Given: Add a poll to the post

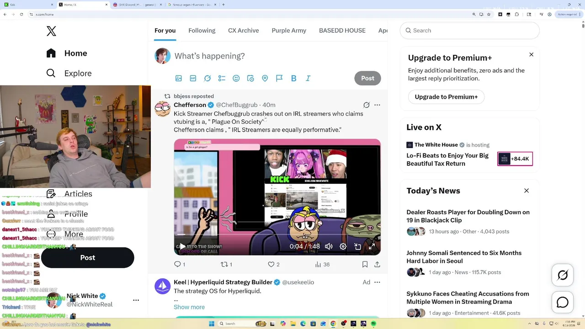Looking at the screenshot, I should [222, 78].
